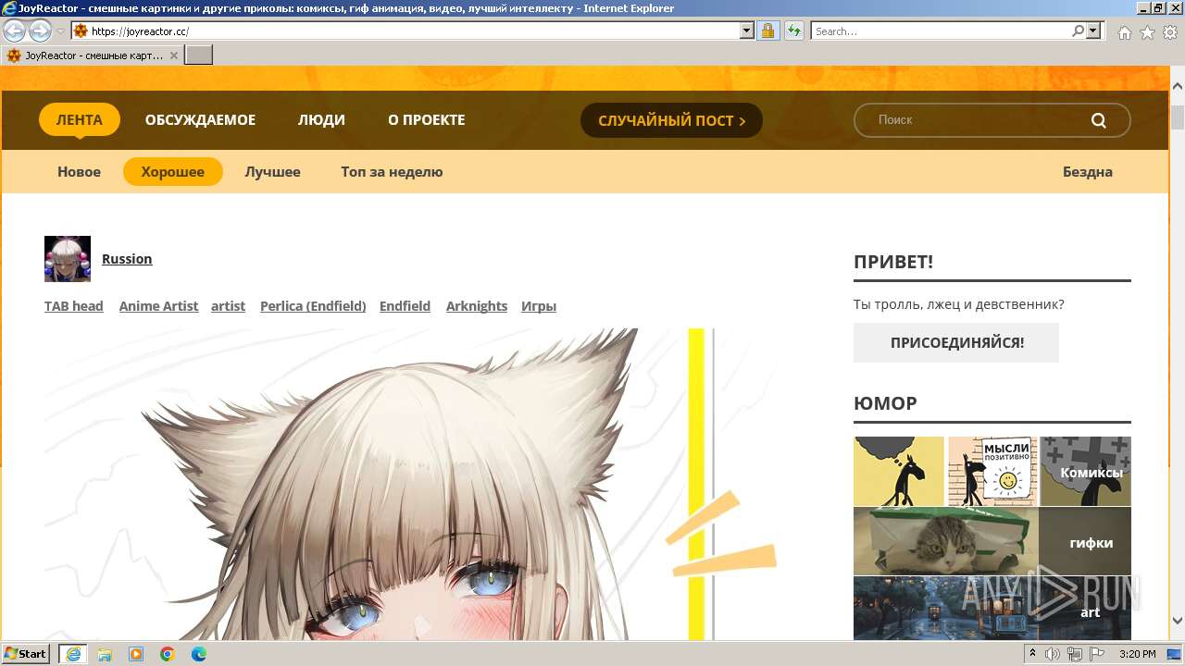Screen dimensions: 1185x666
Task: Open the Игры tag
Action: click(539, 306)
